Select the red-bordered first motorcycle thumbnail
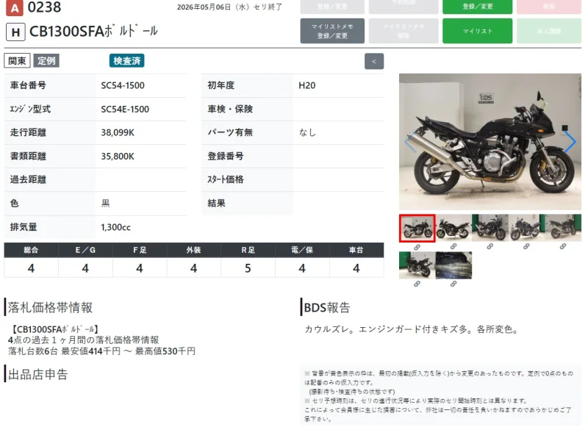The height and width of the screenshot is (441, 588). [417, 228]
